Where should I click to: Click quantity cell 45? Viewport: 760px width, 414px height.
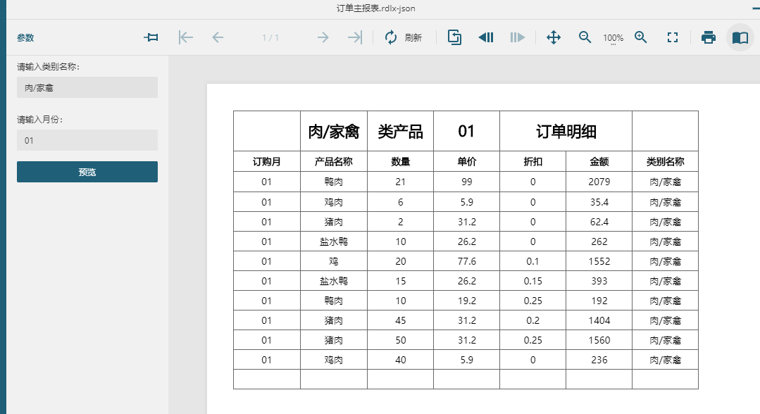400,320
